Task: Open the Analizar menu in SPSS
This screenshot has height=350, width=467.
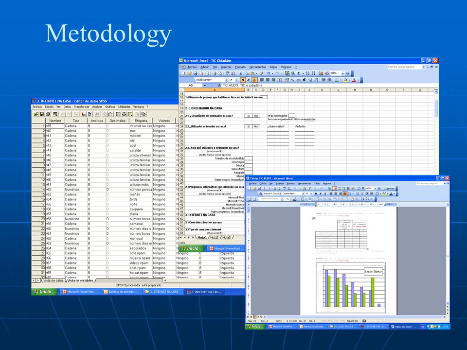Action: [97, 107]
